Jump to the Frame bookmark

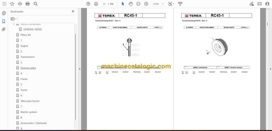[x=24, y=79]
